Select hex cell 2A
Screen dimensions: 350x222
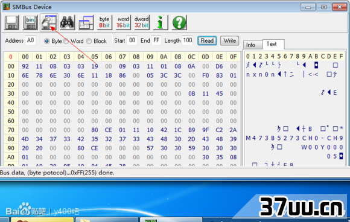(233, 130)
